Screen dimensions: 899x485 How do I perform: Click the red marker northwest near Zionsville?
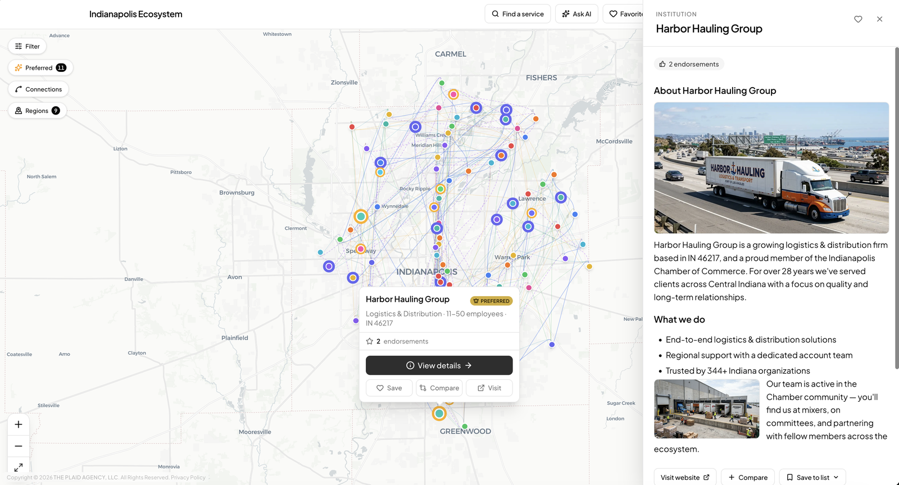coord(352,127)
